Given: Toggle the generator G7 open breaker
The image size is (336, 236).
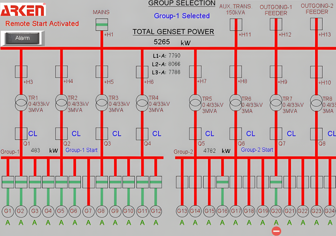Looking at the screenshot, I should tap(88, 182).
